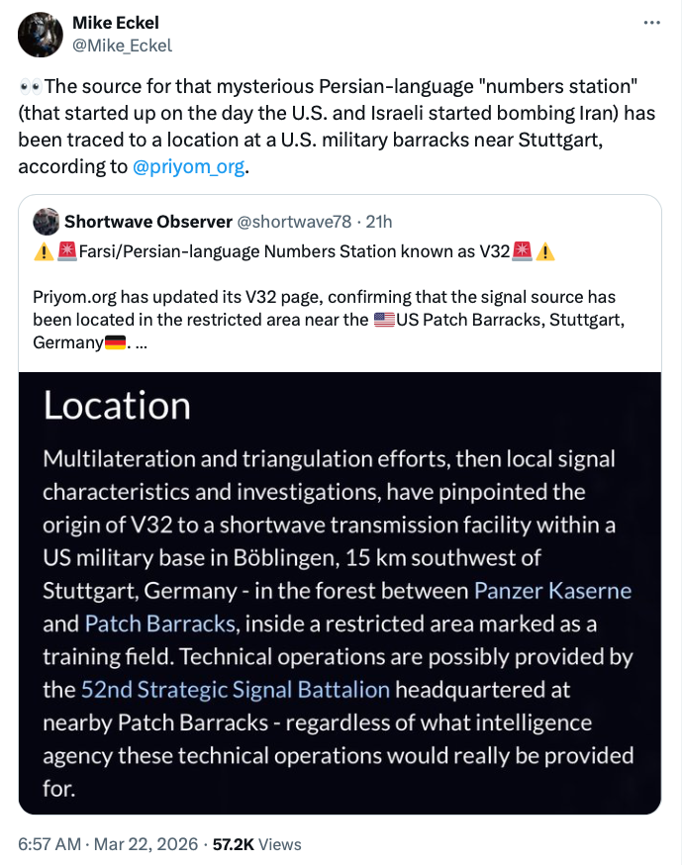Open the Shortwave Observer display name
The height and width of the screenshot is (865, 683).
[148, 221]
